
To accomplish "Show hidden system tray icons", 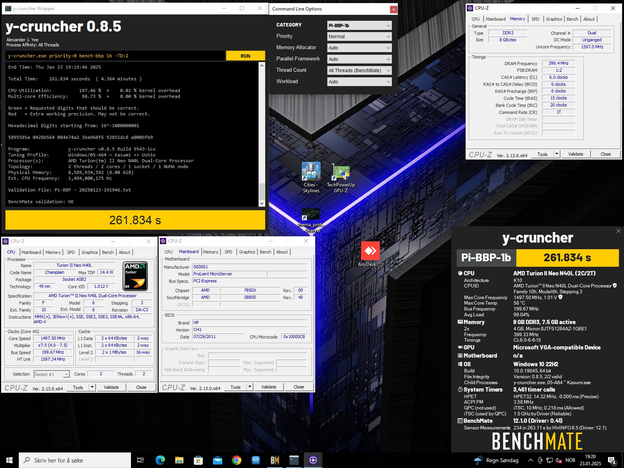I will pyautogui.click(x=530, y=460).
